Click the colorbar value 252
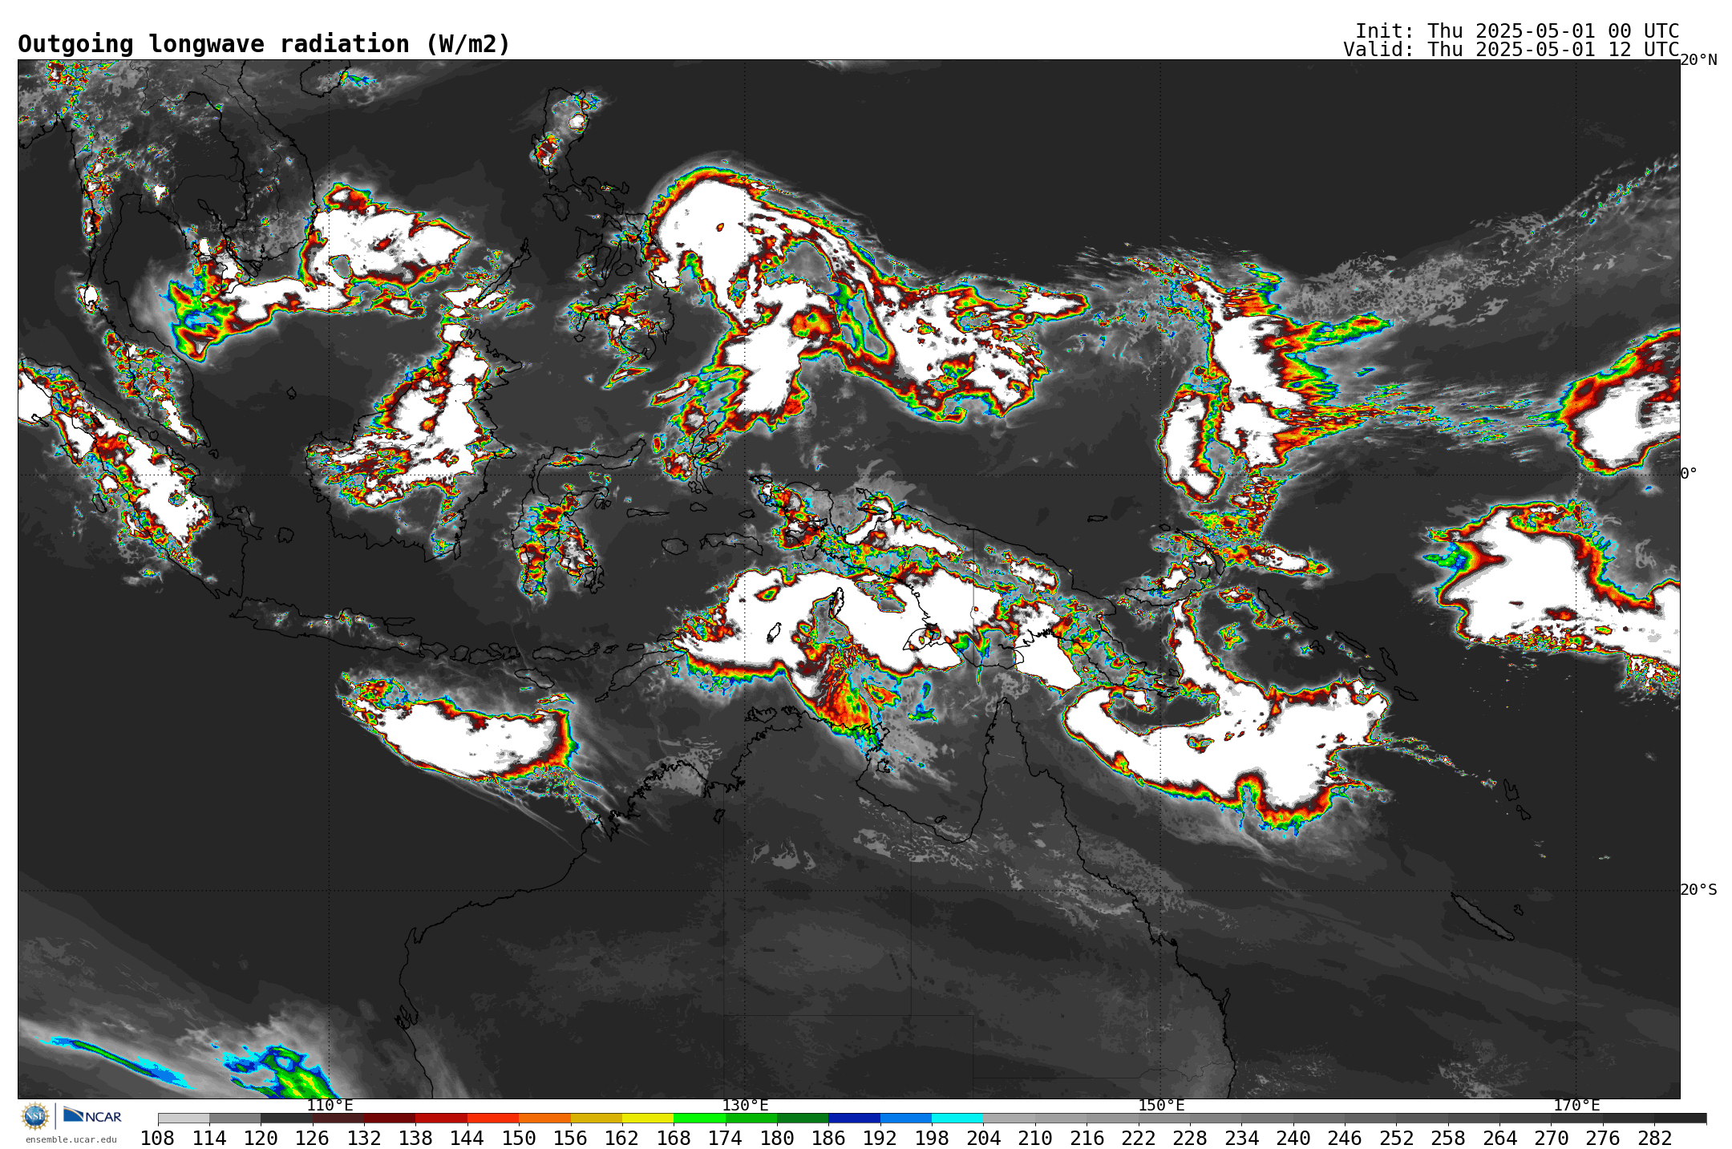The height and width of the screenshot is (1149, 1732). (x=1396, y=1139)
